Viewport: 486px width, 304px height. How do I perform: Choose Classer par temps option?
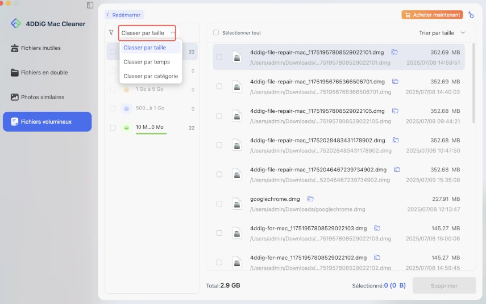(x=150, y=62)
